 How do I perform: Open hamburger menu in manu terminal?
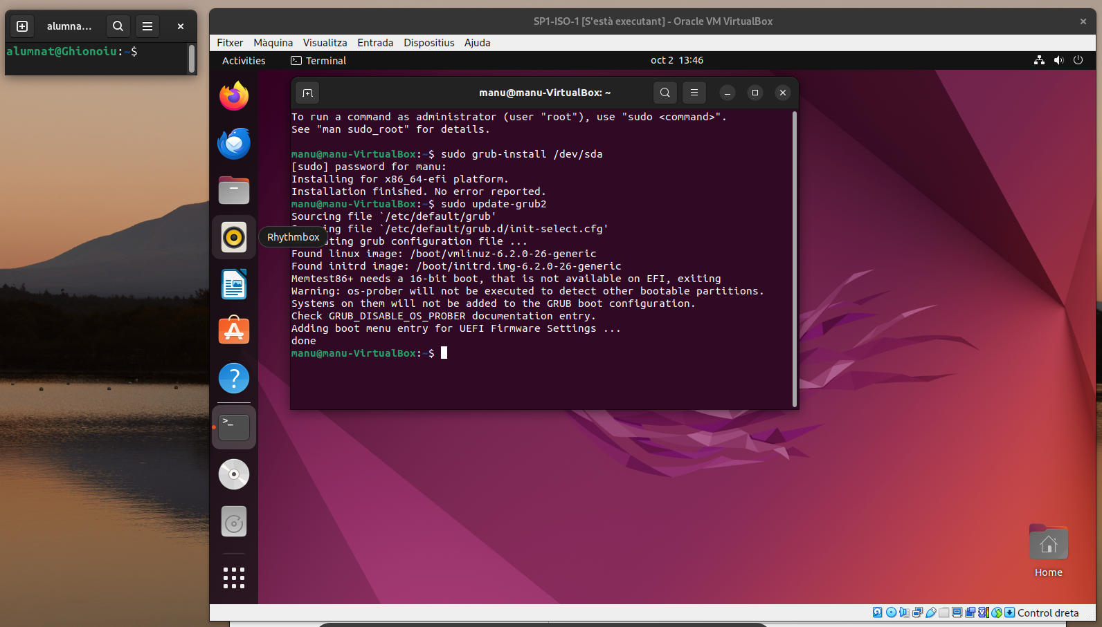pos(694,93)
